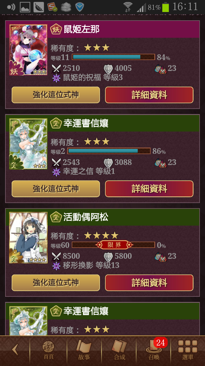
Task: Click 詳細資料 for 鼠姬左那
Action: (x=149, y=95)
